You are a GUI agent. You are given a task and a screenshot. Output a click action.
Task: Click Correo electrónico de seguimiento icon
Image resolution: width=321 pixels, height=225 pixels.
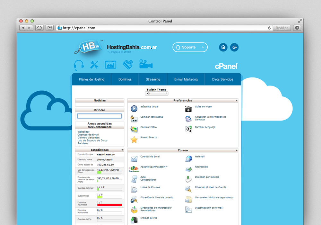[x=188, y=200]
